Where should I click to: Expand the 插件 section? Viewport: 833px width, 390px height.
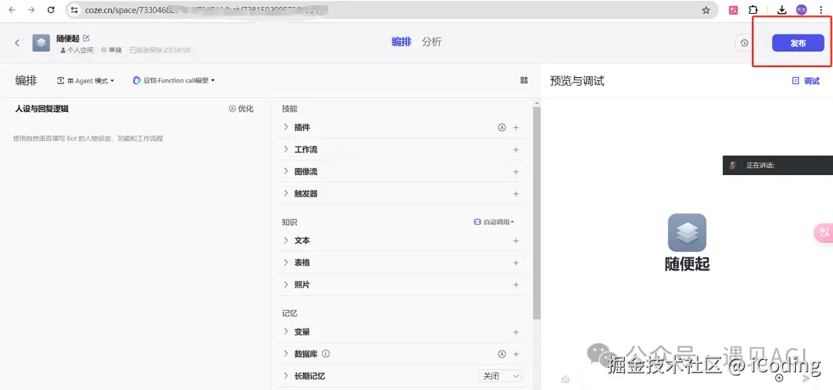coord(286,127)
